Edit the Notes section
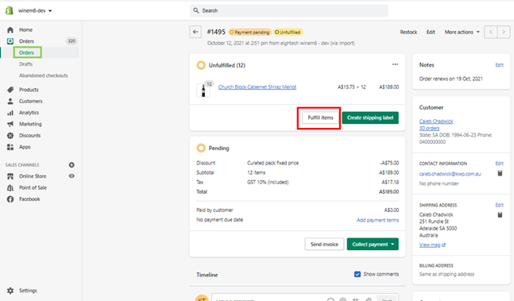This screenshot has width=514, height=301. [499, 65]
